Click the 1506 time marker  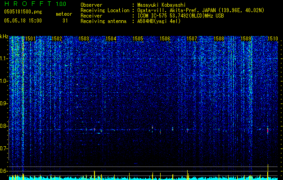coord(165,39)
